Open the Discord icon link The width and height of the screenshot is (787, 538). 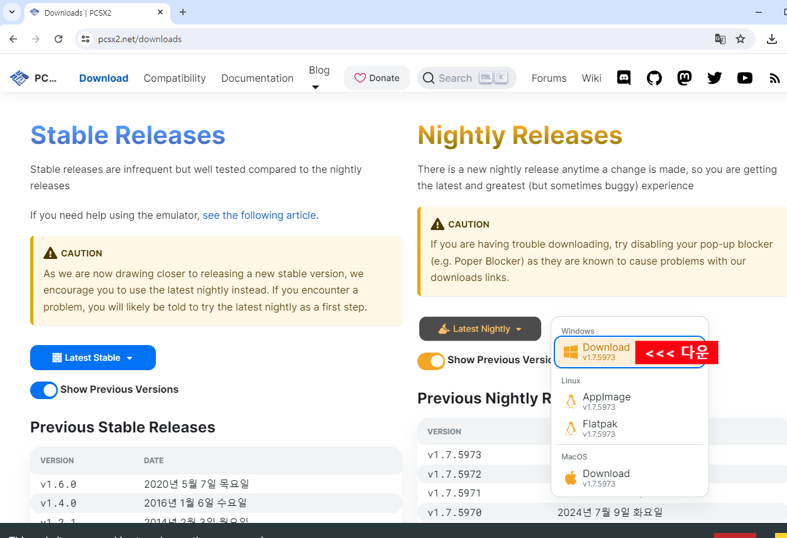(x=624, y=78)
